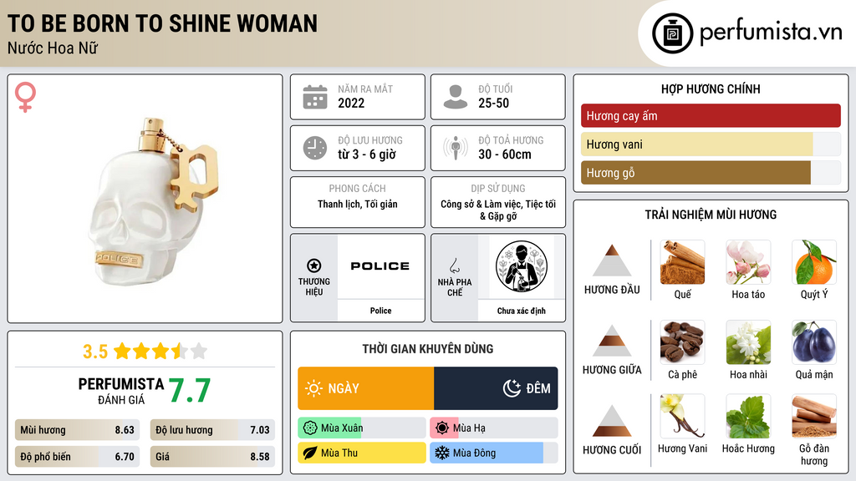856x481 pixels.
Task: Click the nose icon above Nhà pha chế
Action: click(454, 266)
